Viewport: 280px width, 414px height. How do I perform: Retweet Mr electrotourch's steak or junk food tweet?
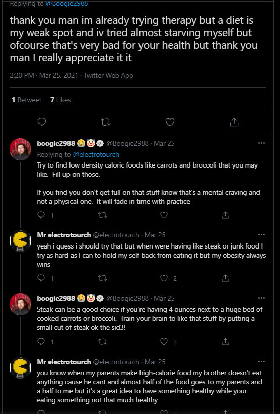(103, 278)
